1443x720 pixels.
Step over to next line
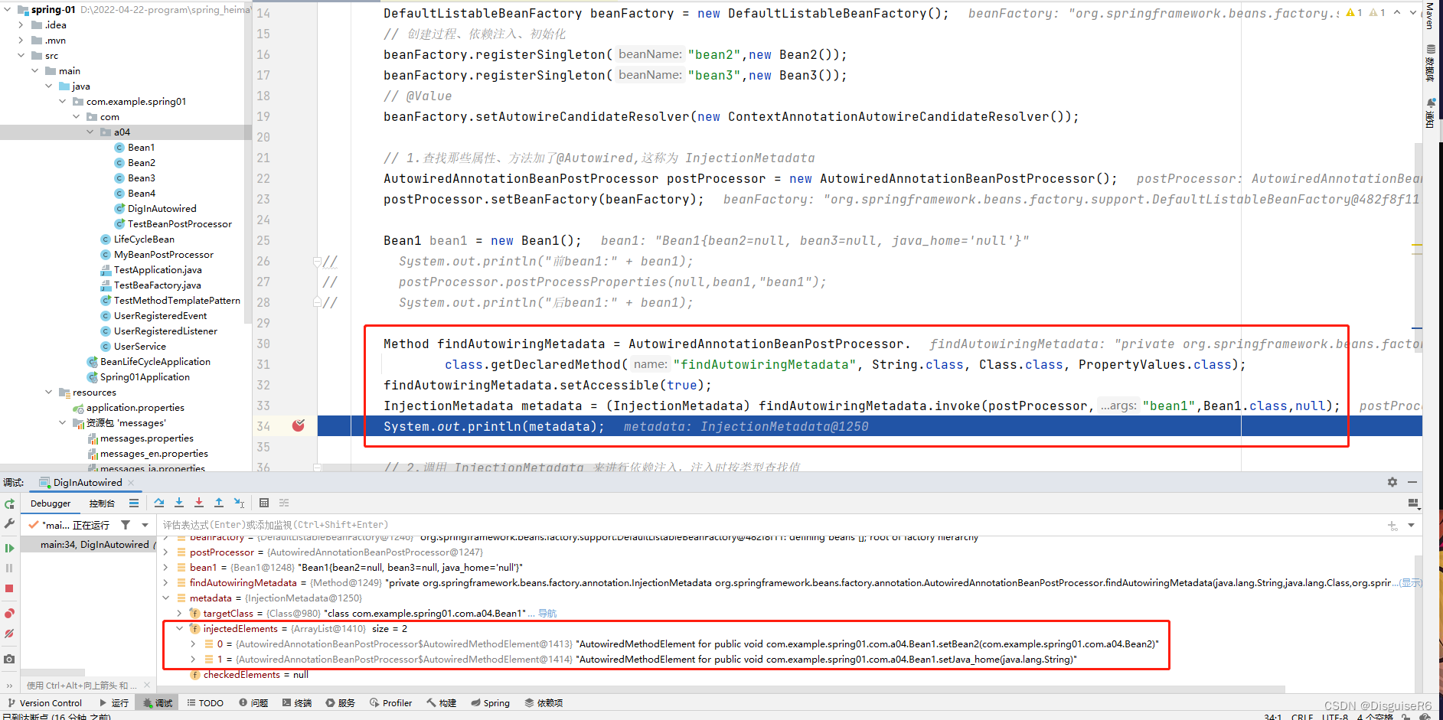(x=159, y=503)
